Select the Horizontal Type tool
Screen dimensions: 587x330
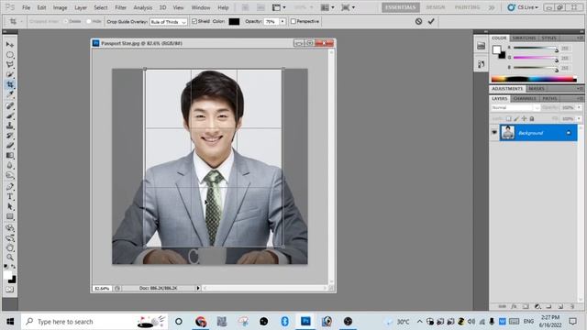click(10, 196)
